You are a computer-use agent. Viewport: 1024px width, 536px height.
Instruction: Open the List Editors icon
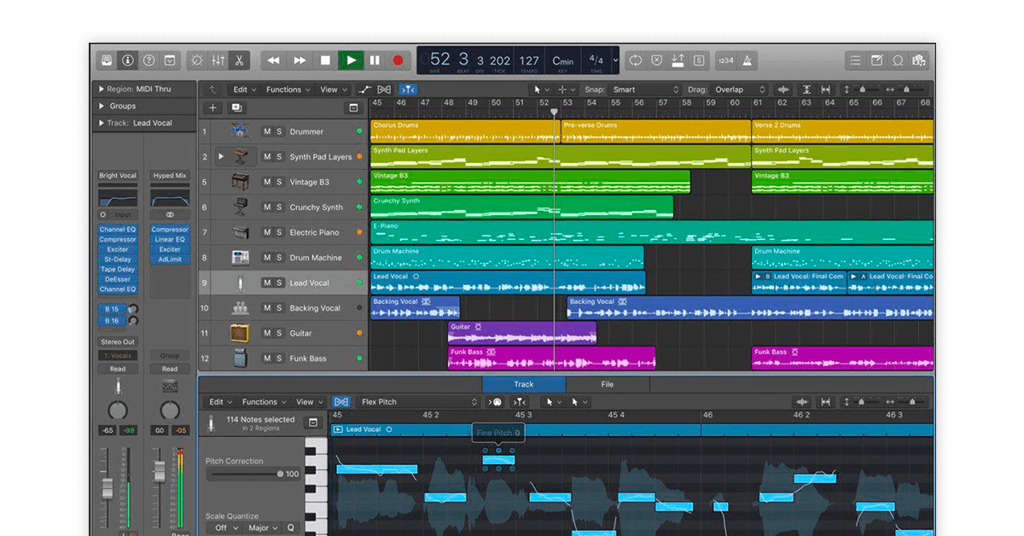pyautogui.click(x=856, y=61)
